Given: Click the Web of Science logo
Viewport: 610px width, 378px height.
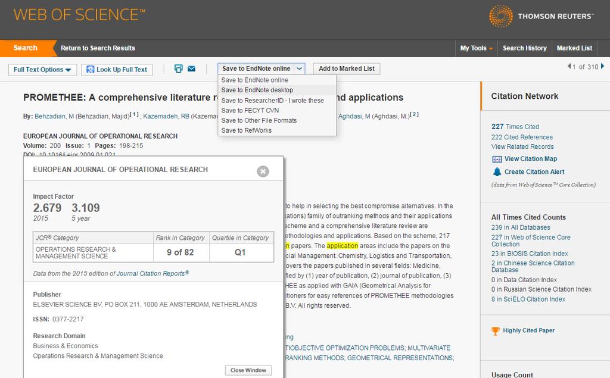Looking at the screenshot, I should click(79, 15).
